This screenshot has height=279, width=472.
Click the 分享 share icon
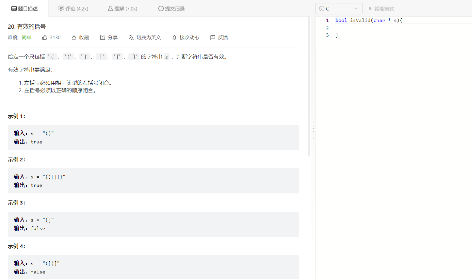103,38
